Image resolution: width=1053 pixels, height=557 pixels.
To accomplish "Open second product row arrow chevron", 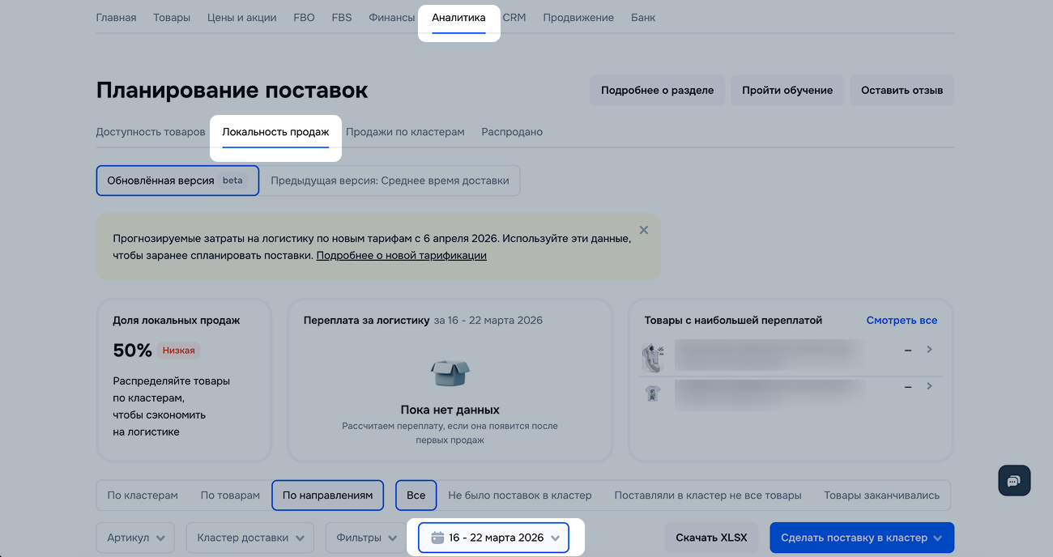I will click(929, 386).
